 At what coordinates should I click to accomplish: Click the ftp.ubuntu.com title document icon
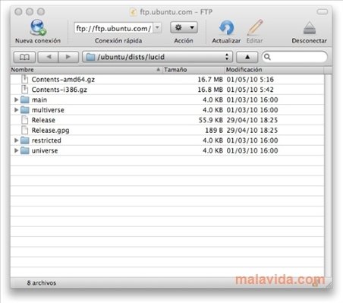[x=133, y=12]
